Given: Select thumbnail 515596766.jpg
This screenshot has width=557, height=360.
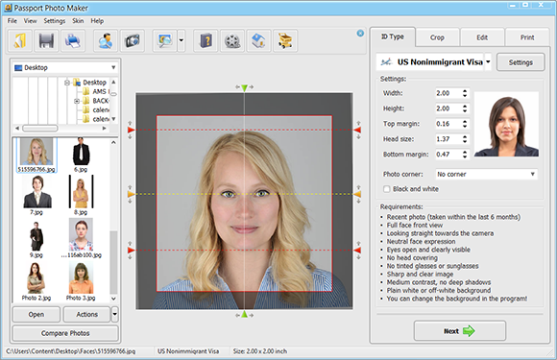Looking at the screenshot, I should (x=36, y=156).
